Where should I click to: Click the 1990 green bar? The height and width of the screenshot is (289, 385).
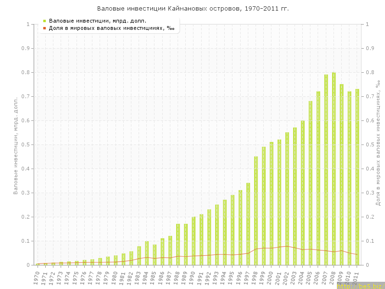[x=194, y=241]
